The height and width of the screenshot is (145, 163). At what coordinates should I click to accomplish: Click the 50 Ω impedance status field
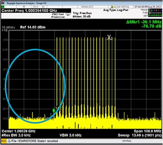(x=36, y=7)
